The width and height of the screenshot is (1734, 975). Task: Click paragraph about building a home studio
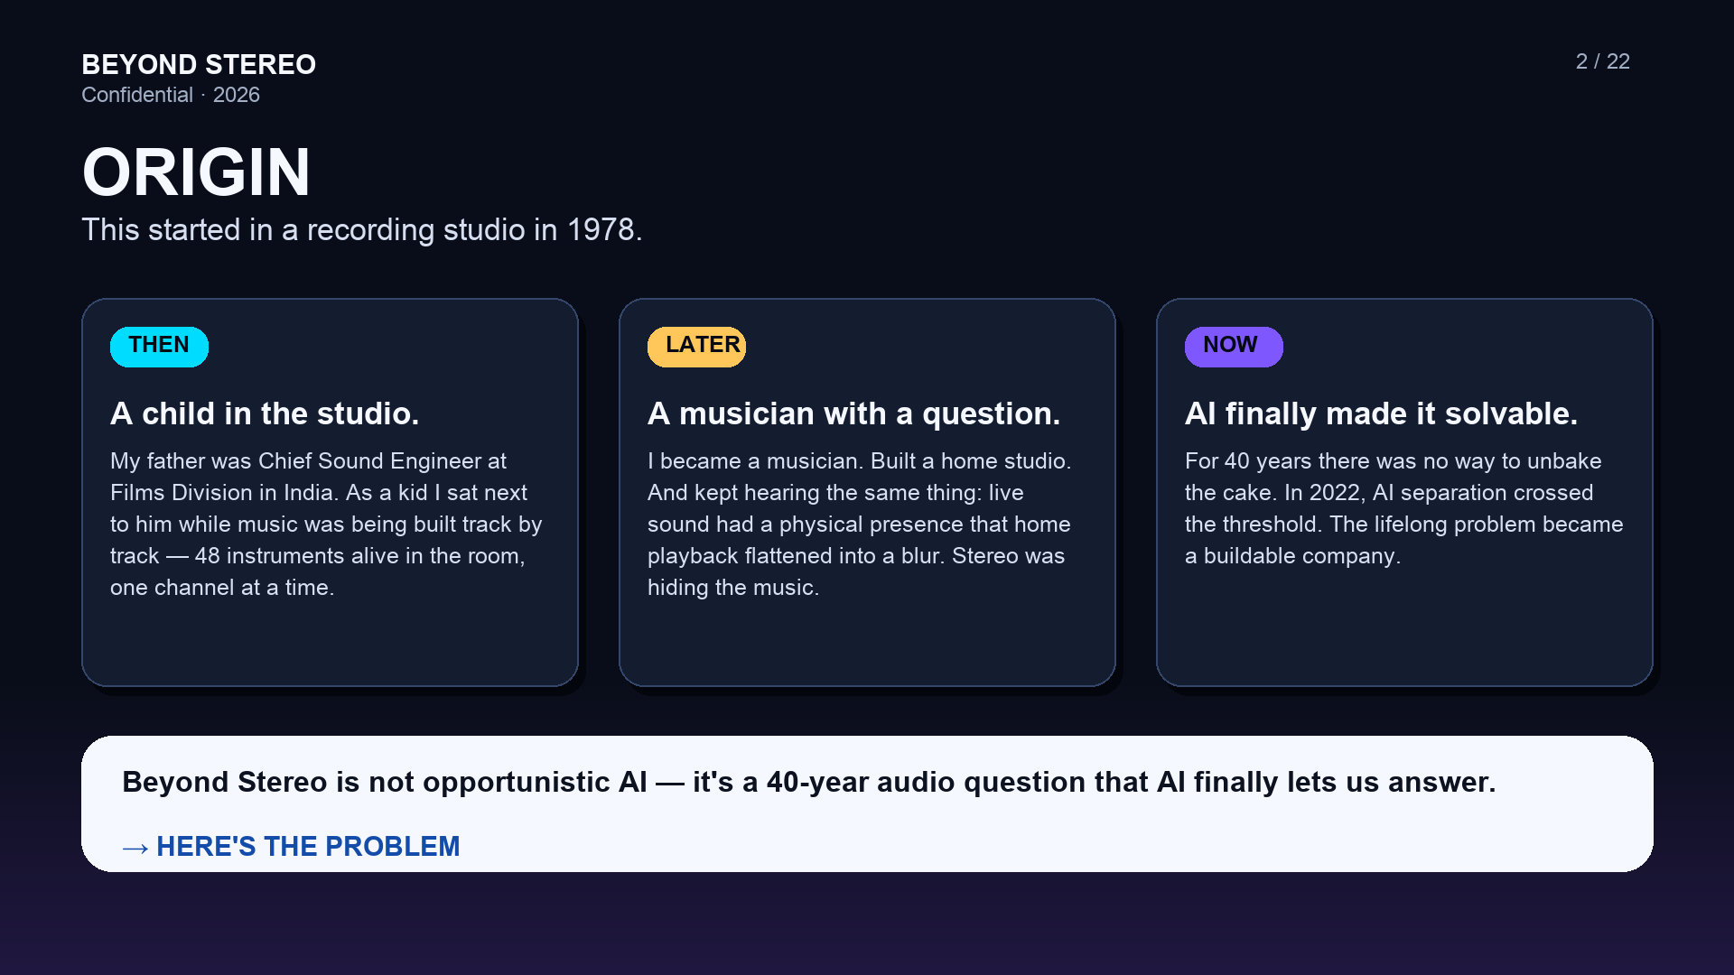coord(860,524)
